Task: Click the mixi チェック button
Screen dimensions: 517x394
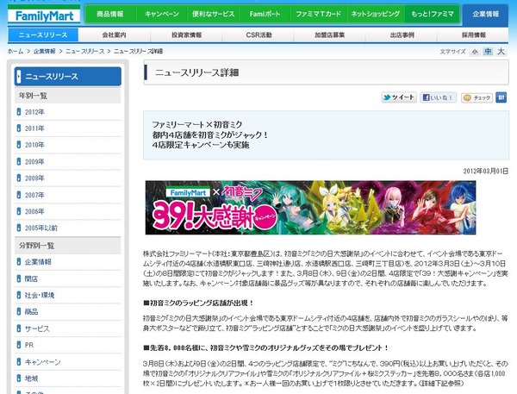Action: pyautogui.click(x=477, y=97)
